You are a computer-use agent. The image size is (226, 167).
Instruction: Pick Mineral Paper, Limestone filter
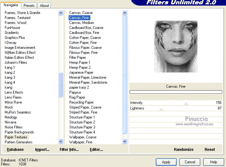coord(88,77)
